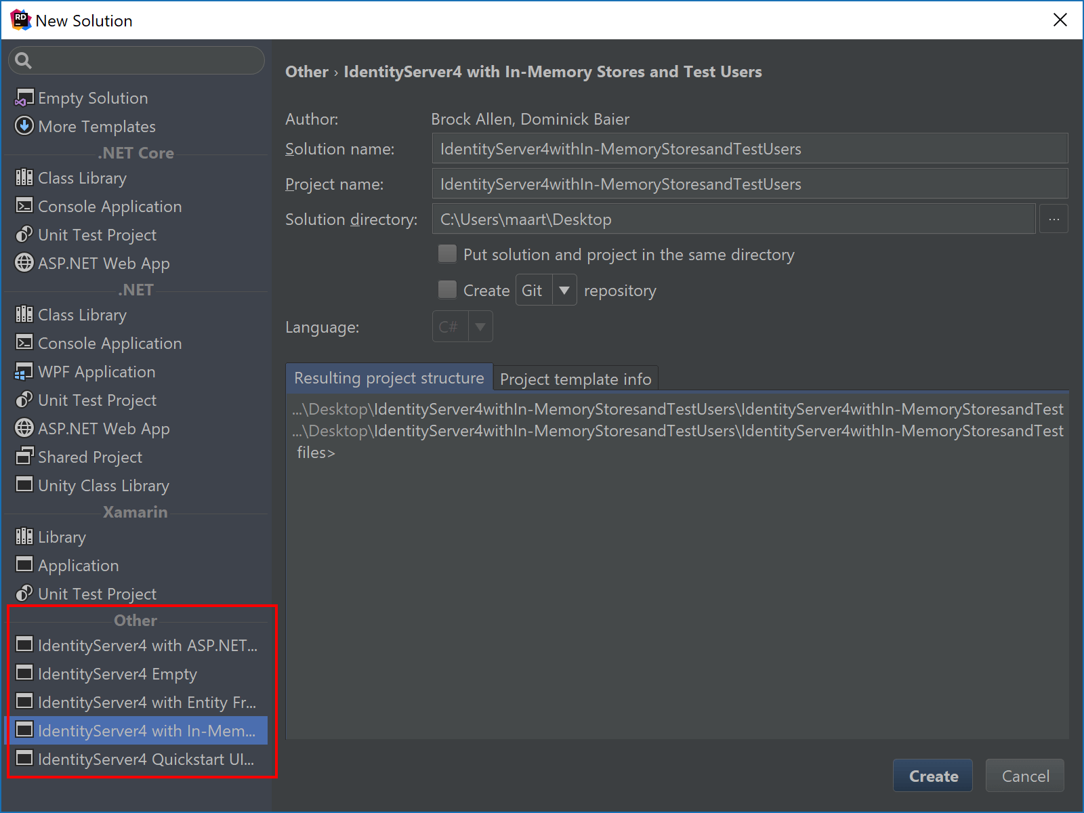
Task: Click the Create button
Action: 933,776
